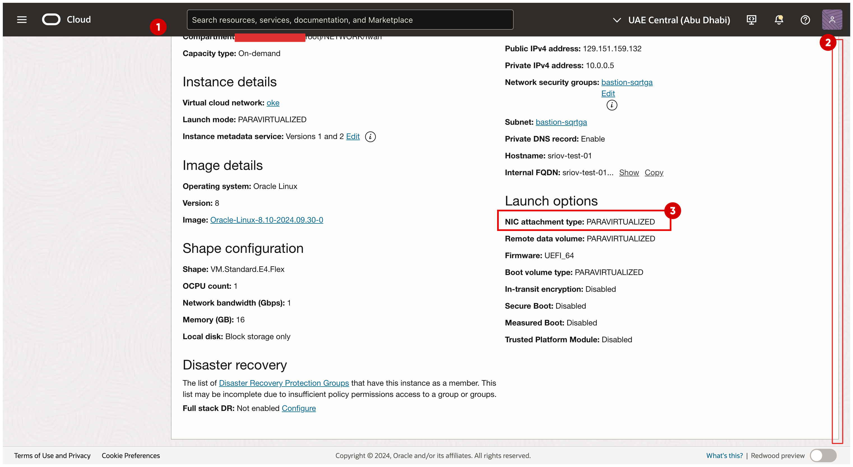Click the What's this? link
The width and height of the screenshot is (853, 467).
pyautogui.click(x=724, y=456)
